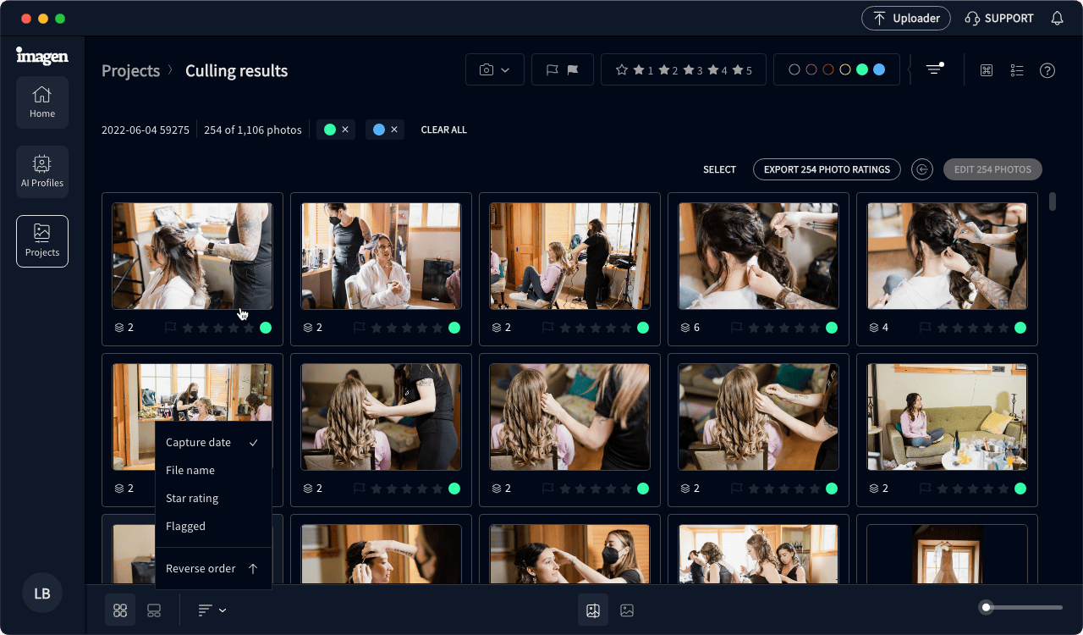1083x635 pixels.
Task: Adjust the thumbnail size slider
Action: pos(987,607)
